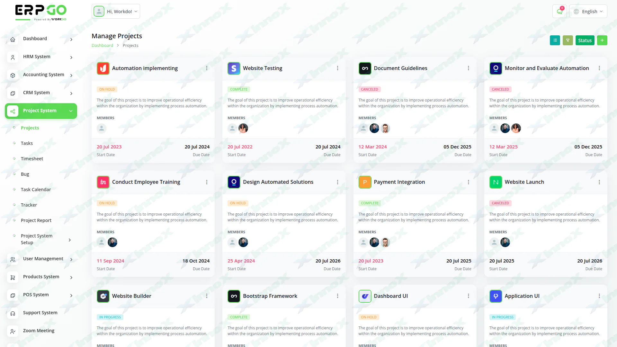
Task: Click the Website Launch project logo
Action: coord(496,182)
